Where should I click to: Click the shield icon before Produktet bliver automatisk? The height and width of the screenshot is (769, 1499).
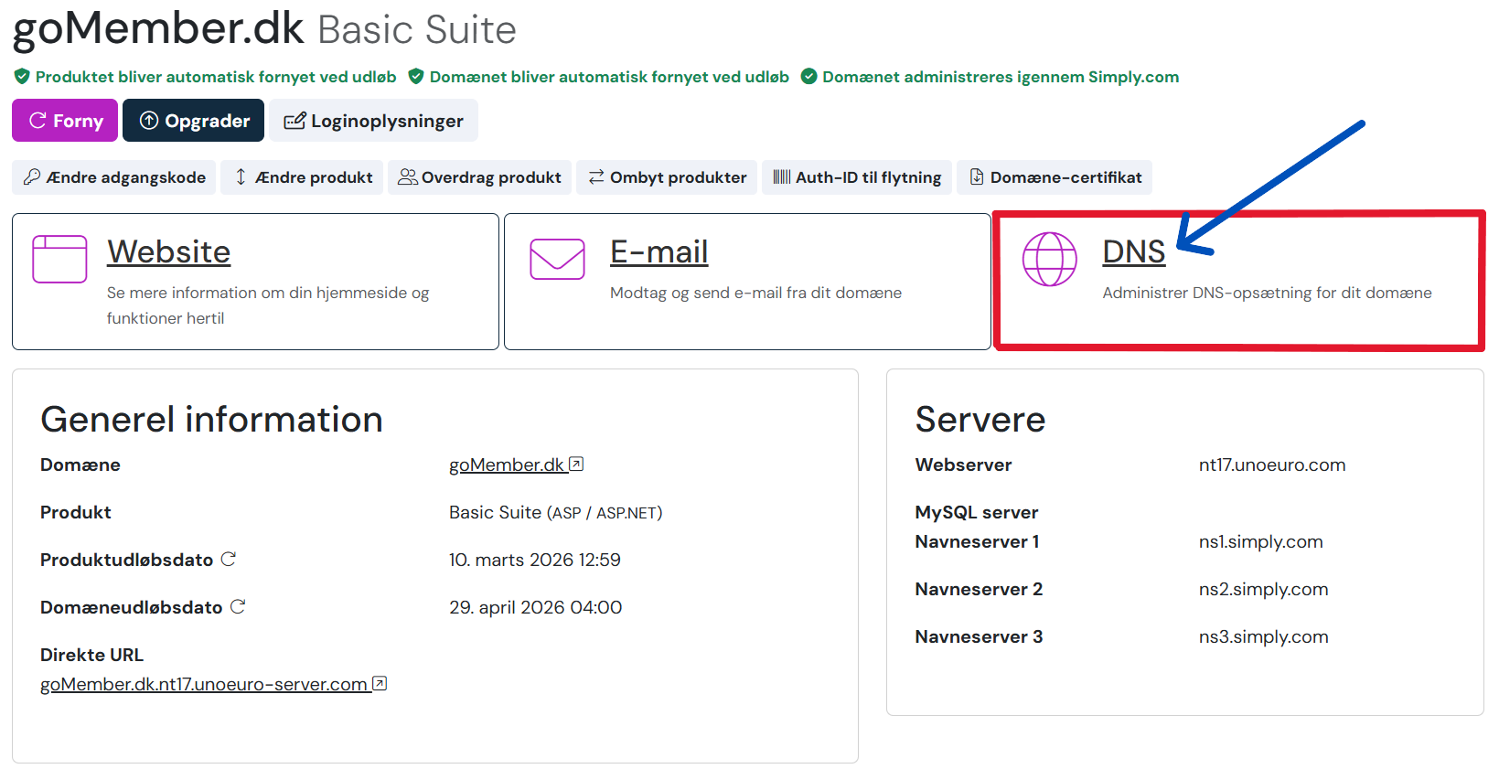[22, 77]
